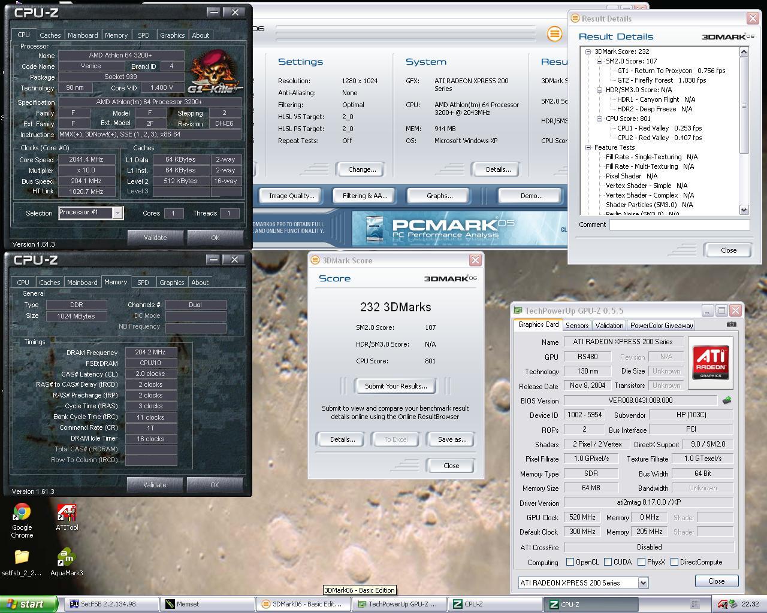Launch the AquaMark3 desktop shortcut
This screenshot has height=613, width=767.
(67, 563)
